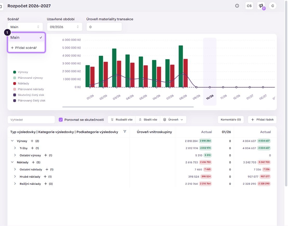Expand the Ostatní výnosy row
288x226 pixels.
point(15,155)
